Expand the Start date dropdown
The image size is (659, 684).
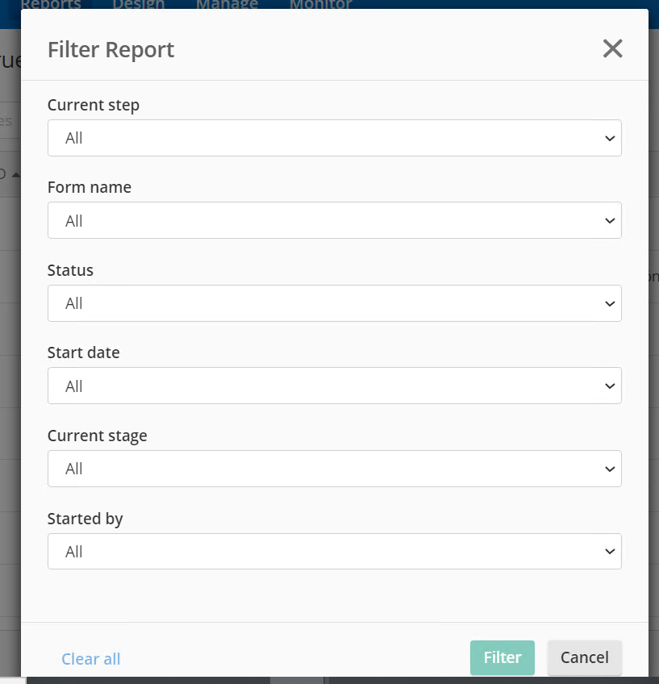(x=334, y=386)
